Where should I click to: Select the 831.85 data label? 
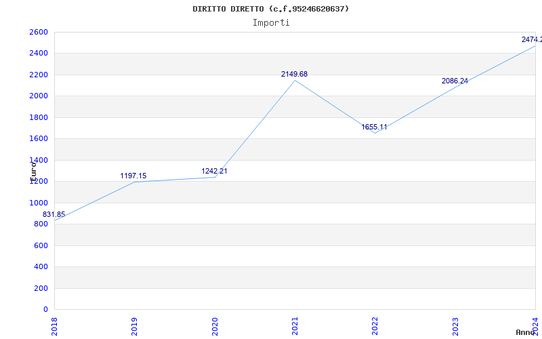54,214
